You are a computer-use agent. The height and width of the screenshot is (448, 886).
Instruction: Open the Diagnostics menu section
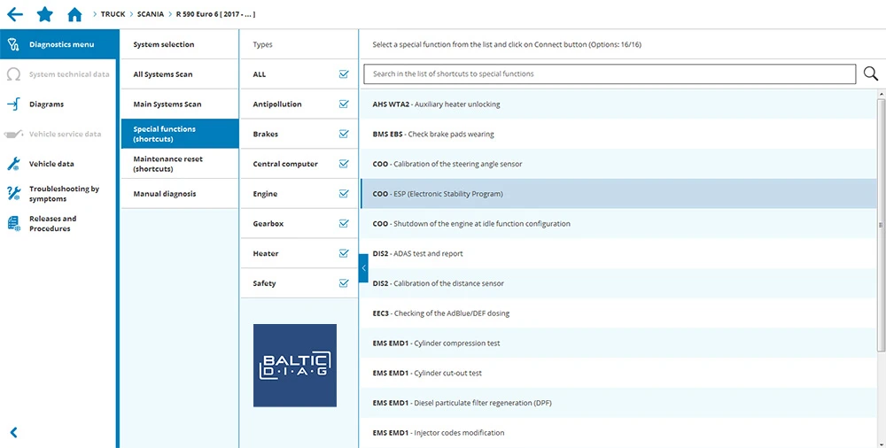pyautogui.click(x=60, y=44)
